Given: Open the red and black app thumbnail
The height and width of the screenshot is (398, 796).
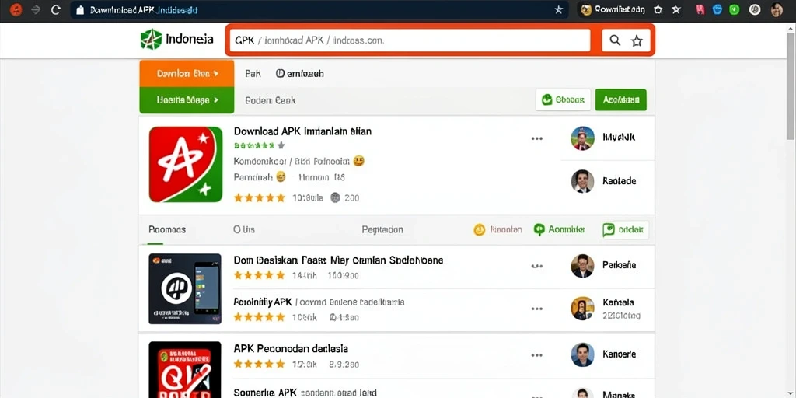Looking at the screenshot, I should (x=185, y=369).
